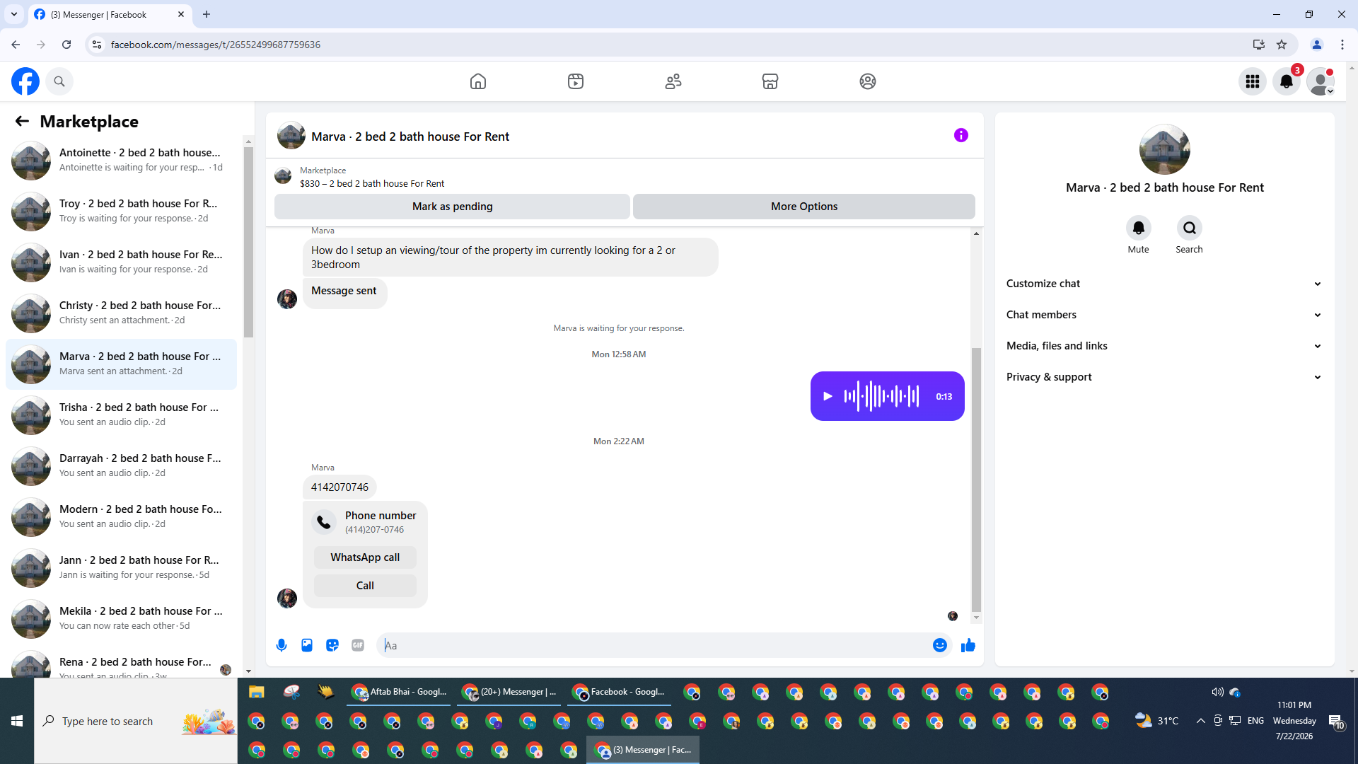Choose a GIF icon
This screenshot has height=764, width=1358.
(x=358, y=645)
